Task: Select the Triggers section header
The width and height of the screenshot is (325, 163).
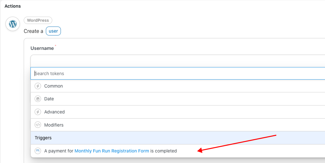Action: 43,138
